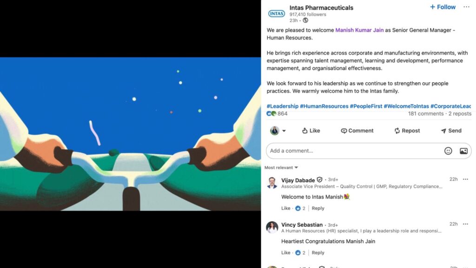Open Vijay Dabade's comment options menu

point(465,179)
